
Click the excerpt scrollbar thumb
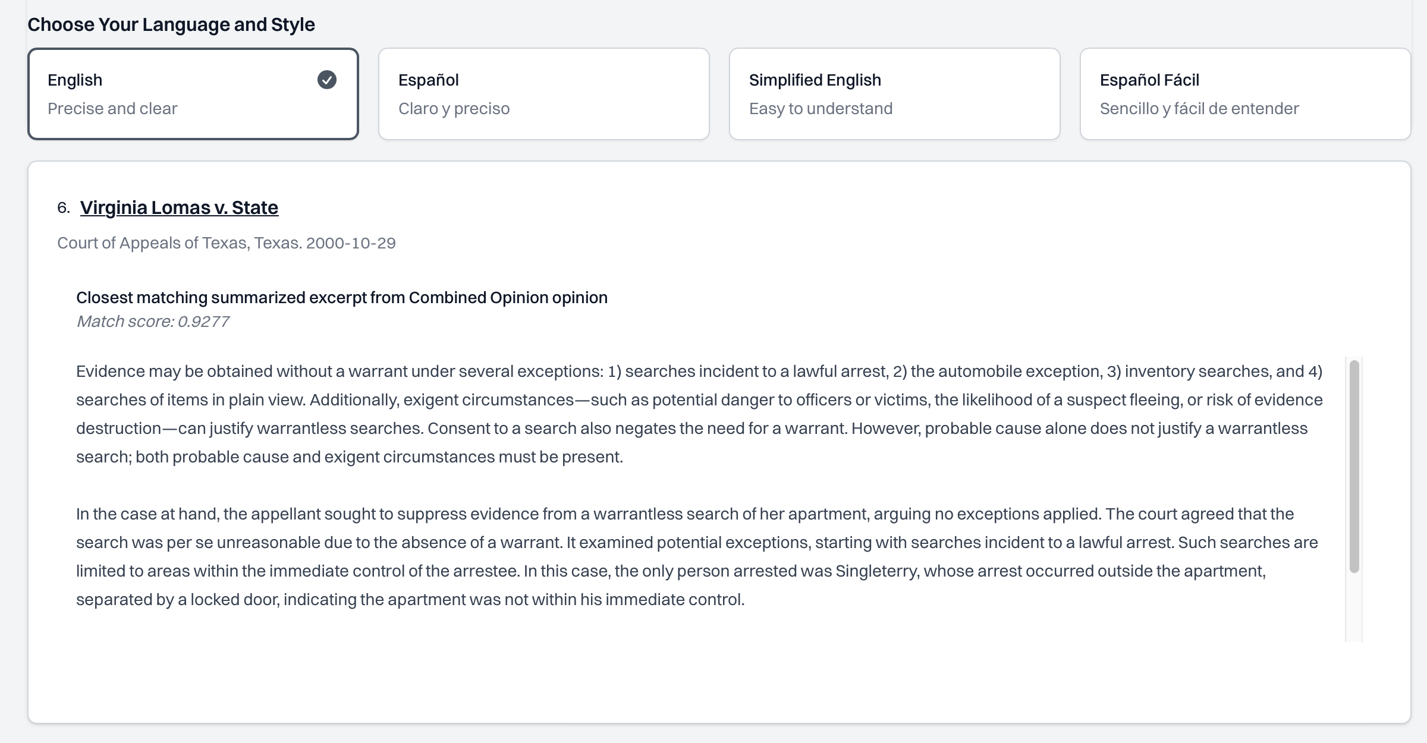1354,467
